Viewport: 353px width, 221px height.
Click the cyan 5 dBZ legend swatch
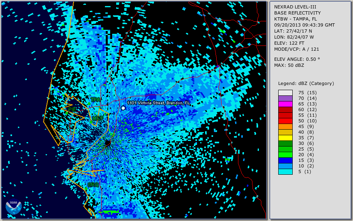click(285, 171)
